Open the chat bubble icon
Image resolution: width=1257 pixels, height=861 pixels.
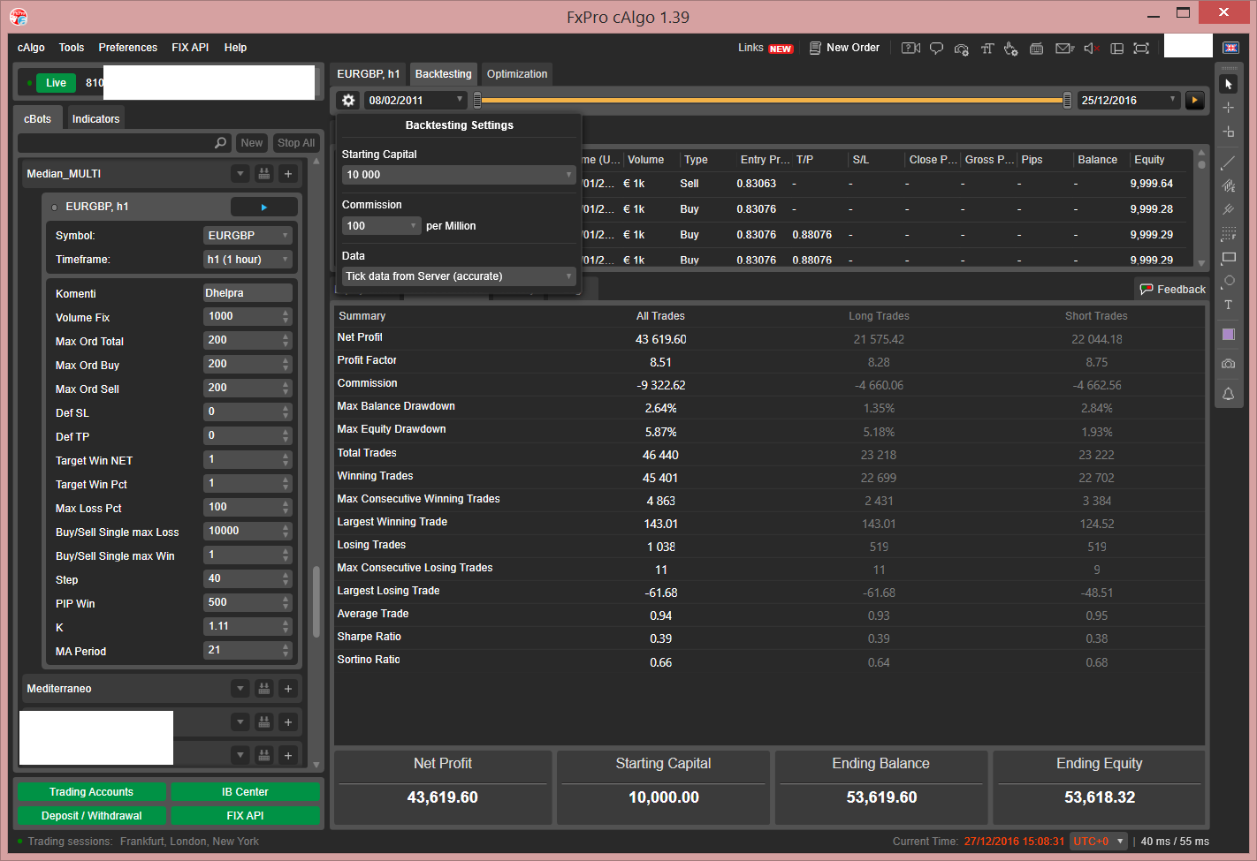(x=936, y=49)
